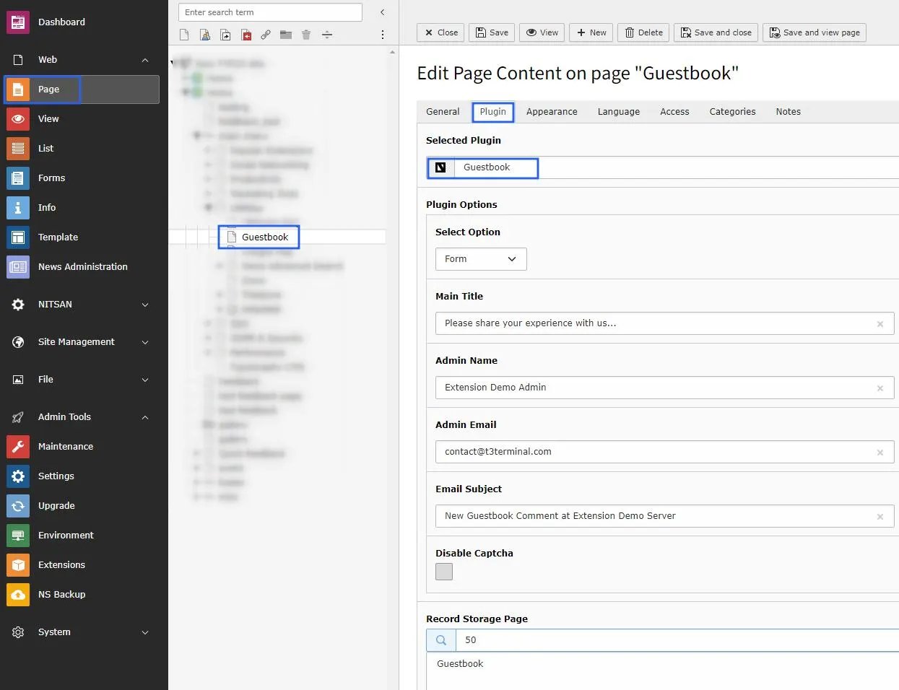Viewport: 899px width, 690px height.
Task: Switch to the General tab
Action: pos(443,112)
